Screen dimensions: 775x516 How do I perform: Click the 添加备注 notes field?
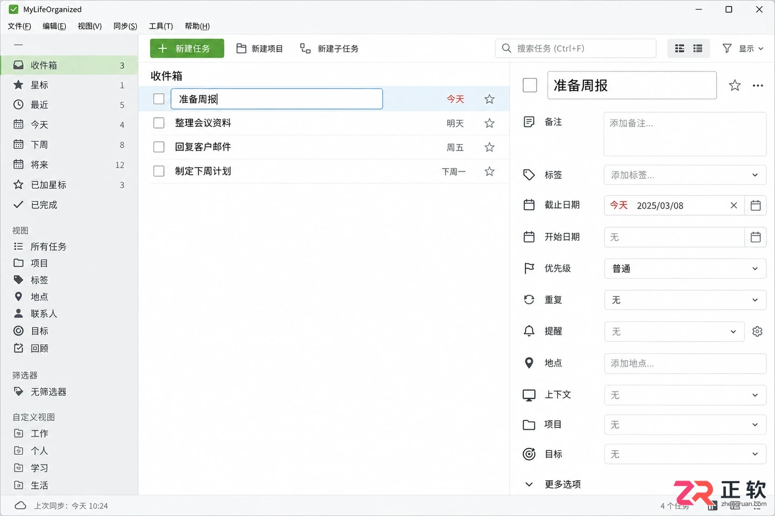pyautogui.click(x=685, y=134)
